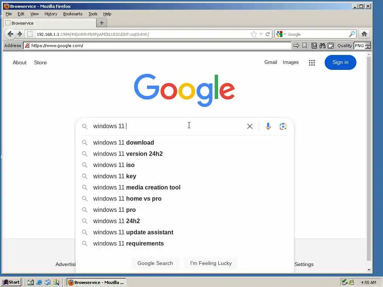Select suggestion windows 11 download

click(185, 142)
